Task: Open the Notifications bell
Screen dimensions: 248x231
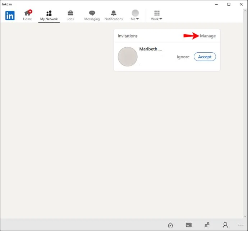Action: point(114,15)
